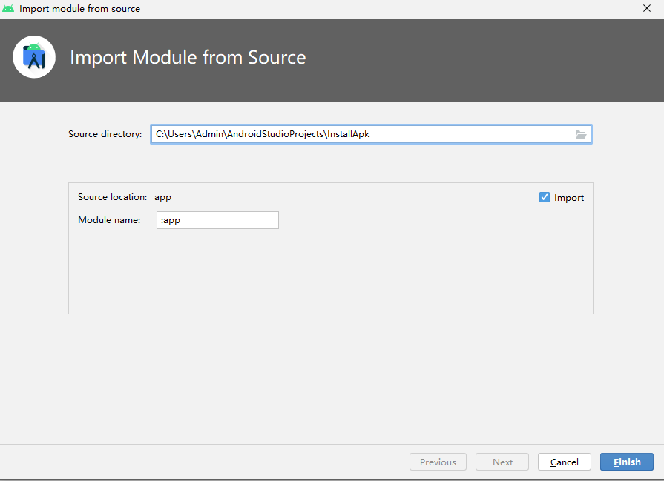
Task: Click the dark header banner background
Action: 482,59
